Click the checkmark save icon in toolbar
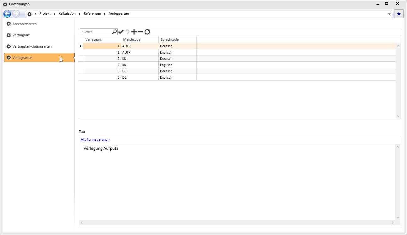407x235 pixels. tap(121, 32)
